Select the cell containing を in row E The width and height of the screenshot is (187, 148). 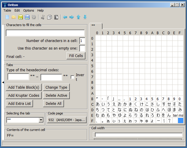[x=164, y=115]
